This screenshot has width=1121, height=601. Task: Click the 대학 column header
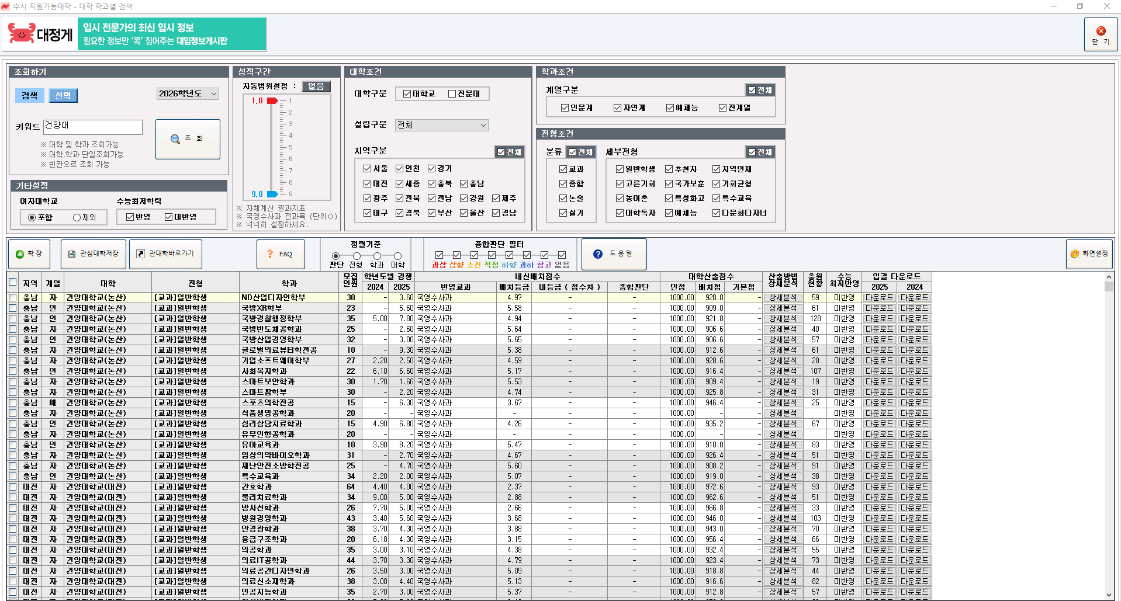click(108, 283)
